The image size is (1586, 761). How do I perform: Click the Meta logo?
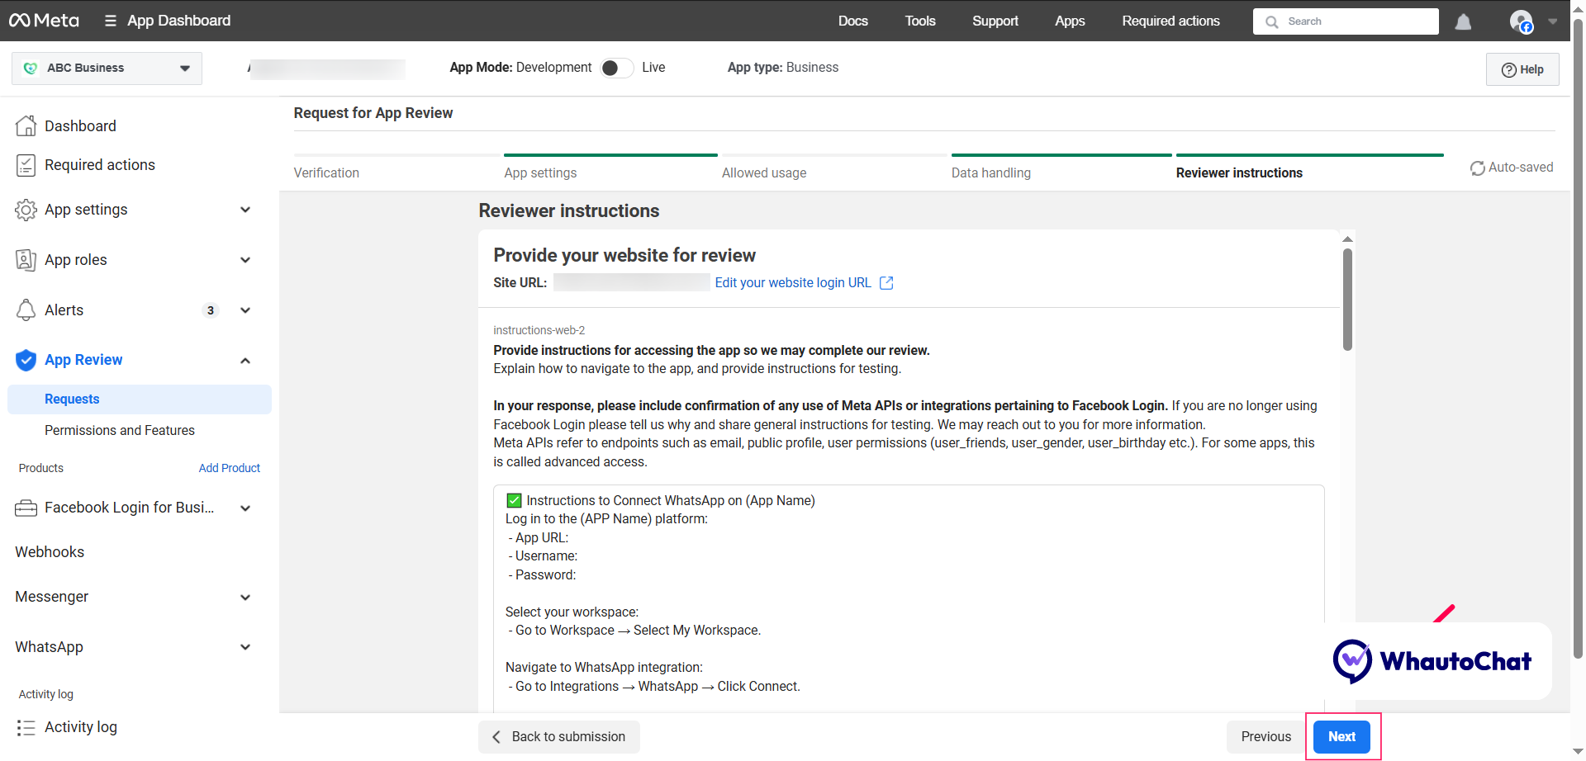click(43, 20)
